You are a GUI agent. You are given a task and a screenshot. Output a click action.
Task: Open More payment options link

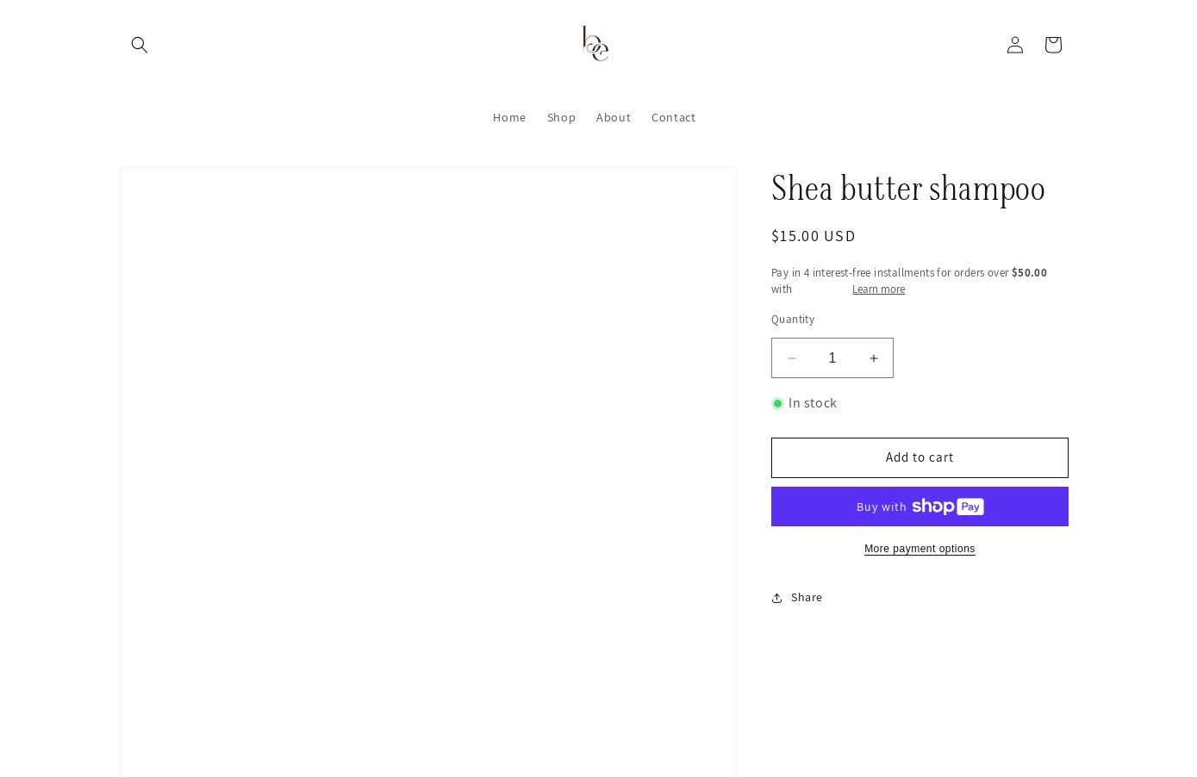point(920,549)
